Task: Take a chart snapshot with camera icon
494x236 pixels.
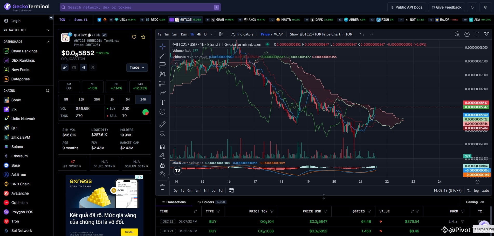Action: (x=486, y=34)
